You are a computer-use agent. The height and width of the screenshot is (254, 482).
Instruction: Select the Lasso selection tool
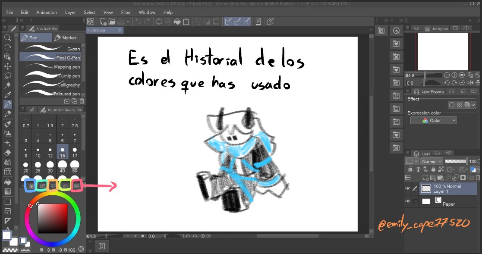(8, 76)
